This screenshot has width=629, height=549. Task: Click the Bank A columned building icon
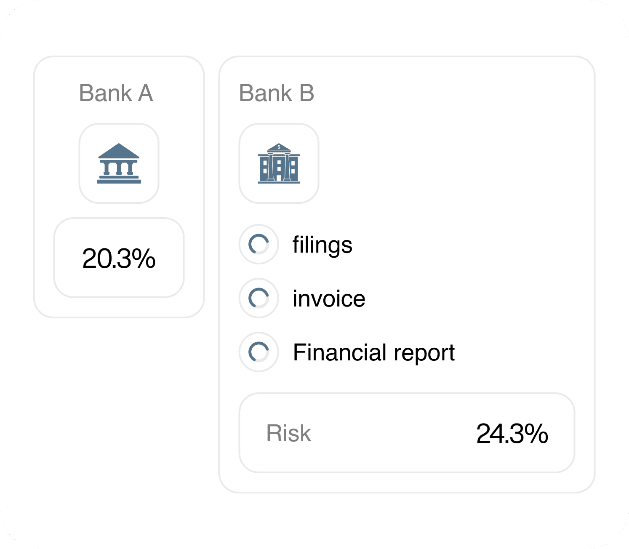119,163
